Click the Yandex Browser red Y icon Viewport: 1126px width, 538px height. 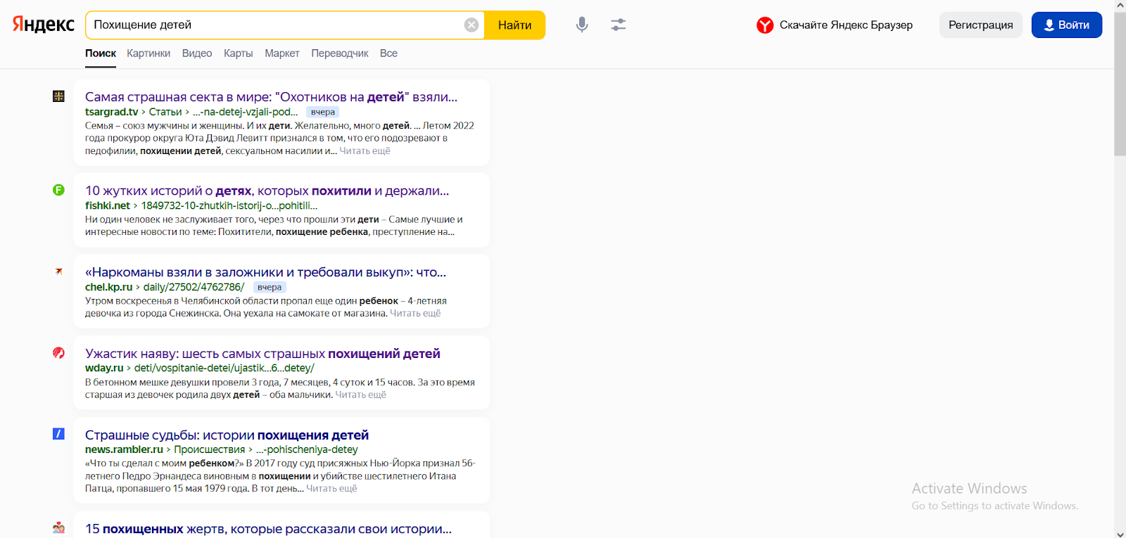pyautogui.click(x=765, y=25)
